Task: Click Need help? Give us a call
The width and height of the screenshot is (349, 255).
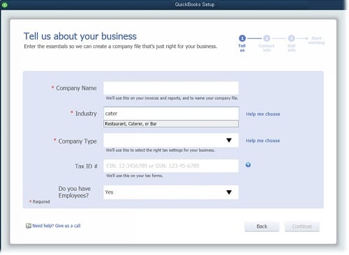Action: 57,226
